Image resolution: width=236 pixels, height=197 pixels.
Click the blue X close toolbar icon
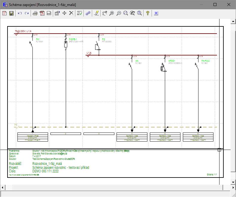[156, 13]
